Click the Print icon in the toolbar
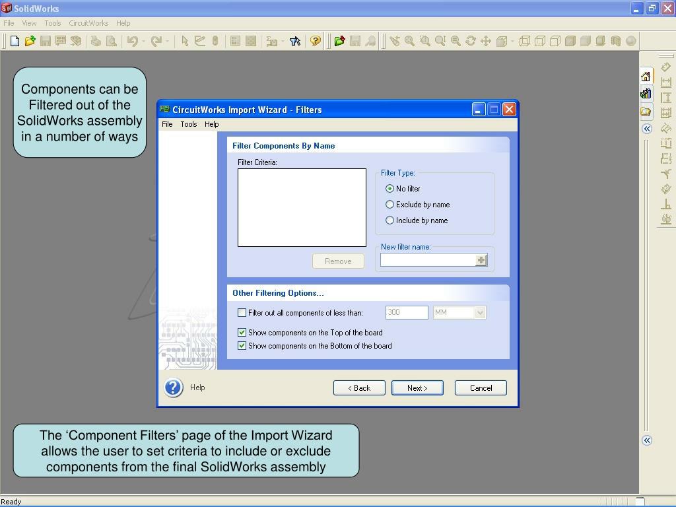Viewport: 676px width, 507px height. 96,41
